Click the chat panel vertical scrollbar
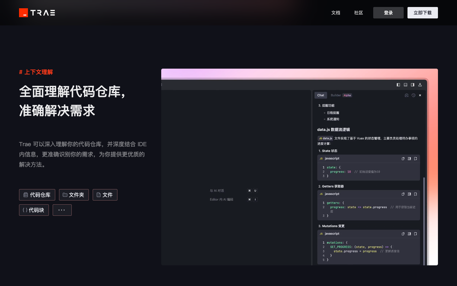 (x=424, y=221)
